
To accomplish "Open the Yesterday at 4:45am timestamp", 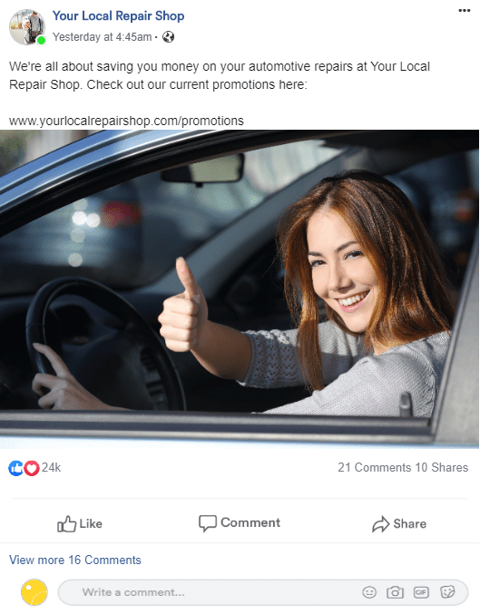I will click(x=103, y=37).
